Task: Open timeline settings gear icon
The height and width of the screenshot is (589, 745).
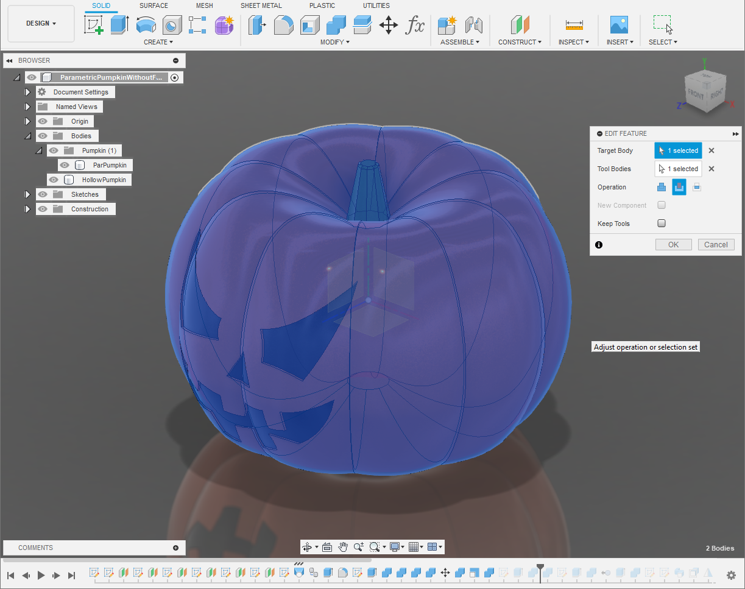Action: [732, 575]
